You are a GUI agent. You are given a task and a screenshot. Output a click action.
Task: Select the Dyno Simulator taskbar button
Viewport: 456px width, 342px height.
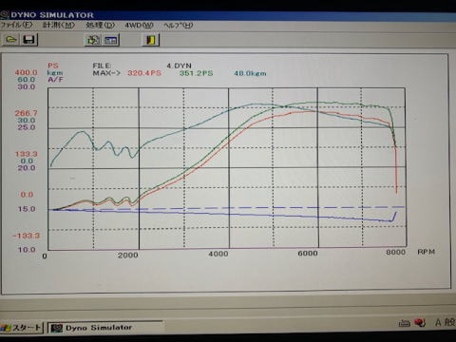[x=105, y=328]
